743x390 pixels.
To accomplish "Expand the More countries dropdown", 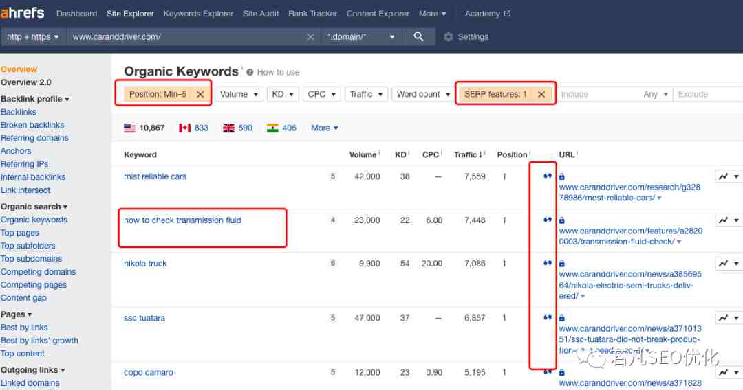I will click(325, 128).
